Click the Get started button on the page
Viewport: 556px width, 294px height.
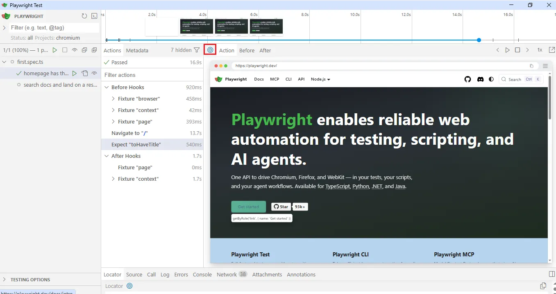point(248,206)
